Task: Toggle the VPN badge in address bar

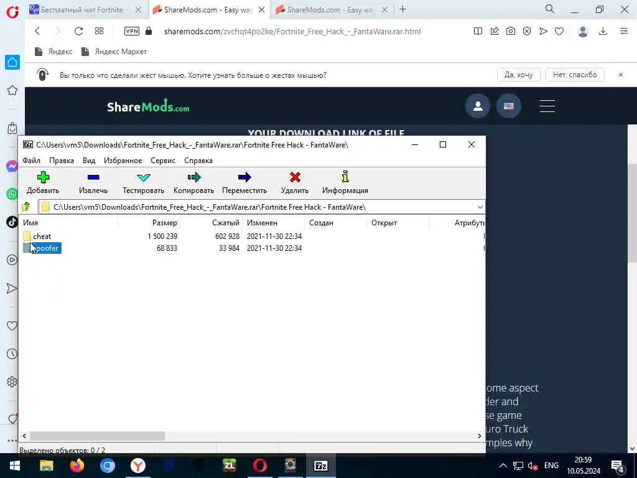Action: tap(132, 31)
